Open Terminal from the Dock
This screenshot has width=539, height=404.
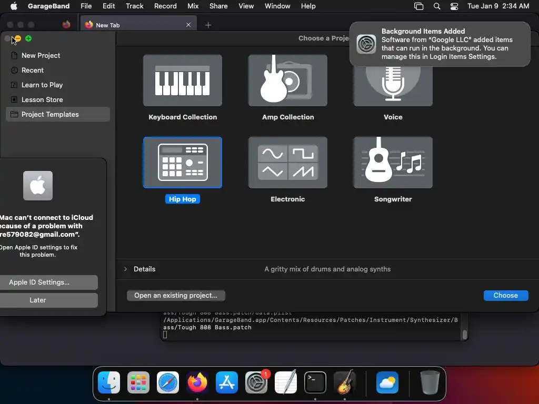click(315, 382)
